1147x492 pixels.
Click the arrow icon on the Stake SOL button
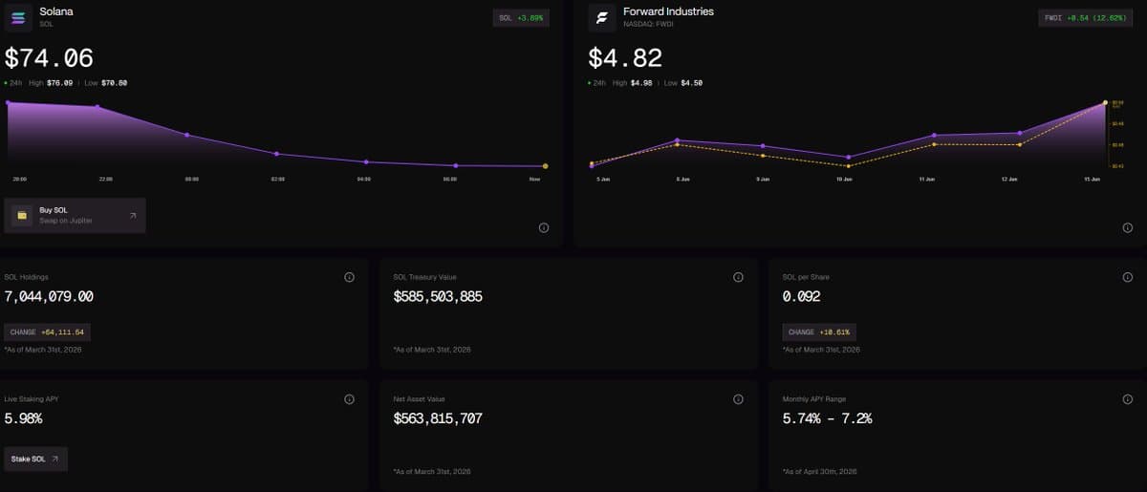[55, 460]
